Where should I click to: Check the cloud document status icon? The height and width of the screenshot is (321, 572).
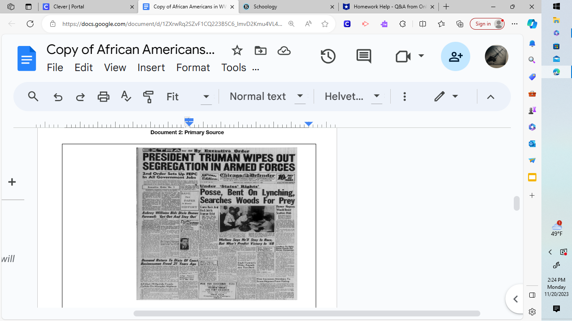[284, 51]
